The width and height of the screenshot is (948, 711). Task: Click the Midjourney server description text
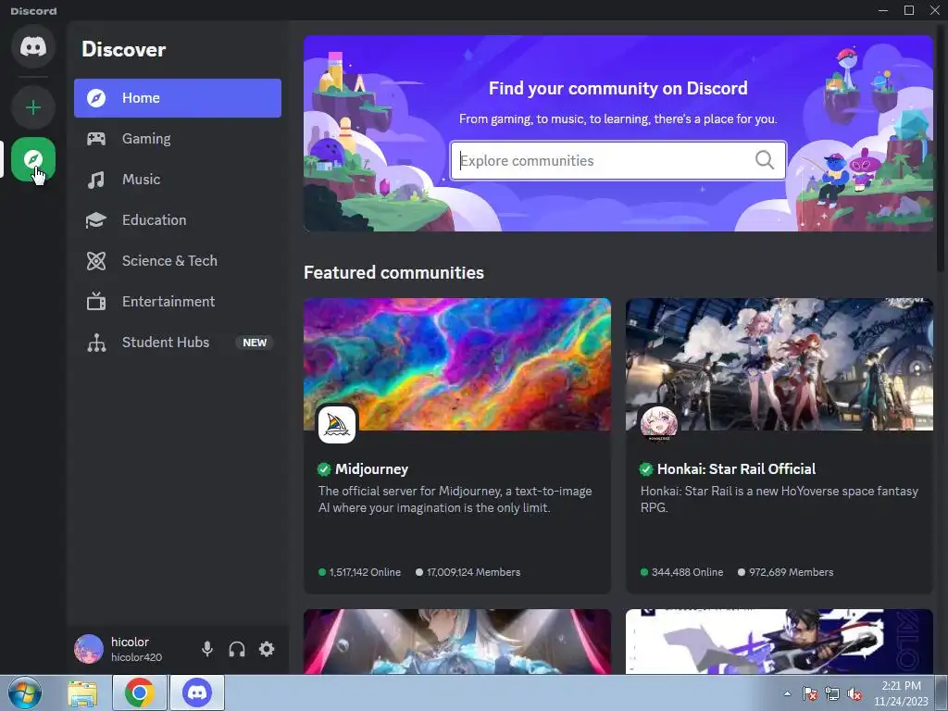click(x=455, y=499)
